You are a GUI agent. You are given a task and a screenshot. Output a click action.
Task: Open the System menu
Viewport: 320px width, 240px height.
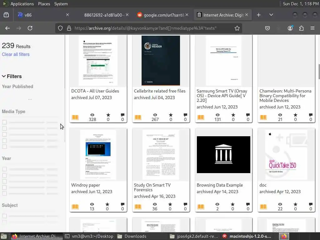tap(61, 4)
